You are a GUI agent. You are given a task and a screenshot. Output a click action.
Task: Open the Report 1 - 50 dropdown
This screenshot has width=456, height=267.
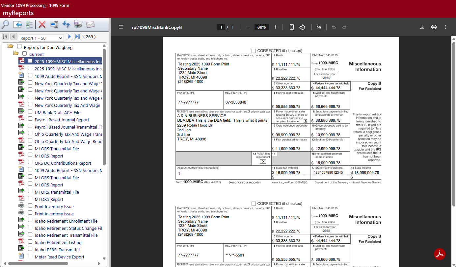[x=41, y=38]
